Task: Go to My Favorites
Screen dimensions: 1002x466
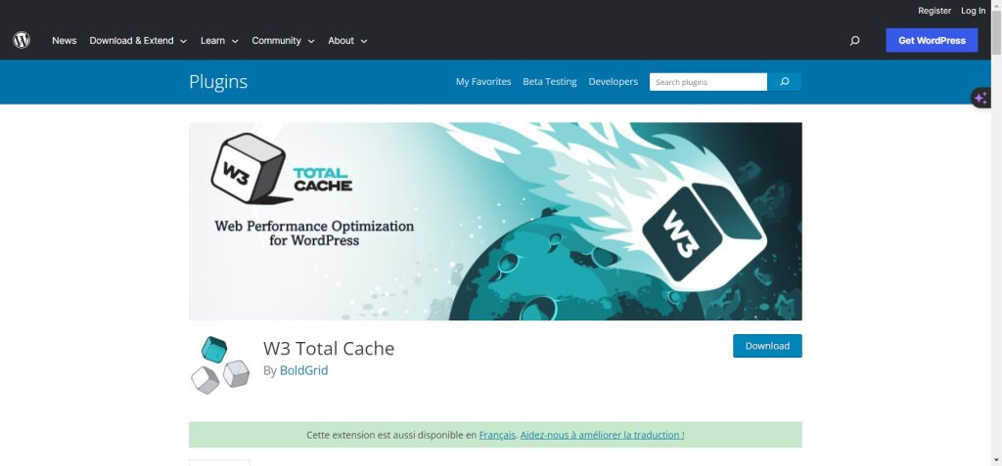Action: (483, 82)
